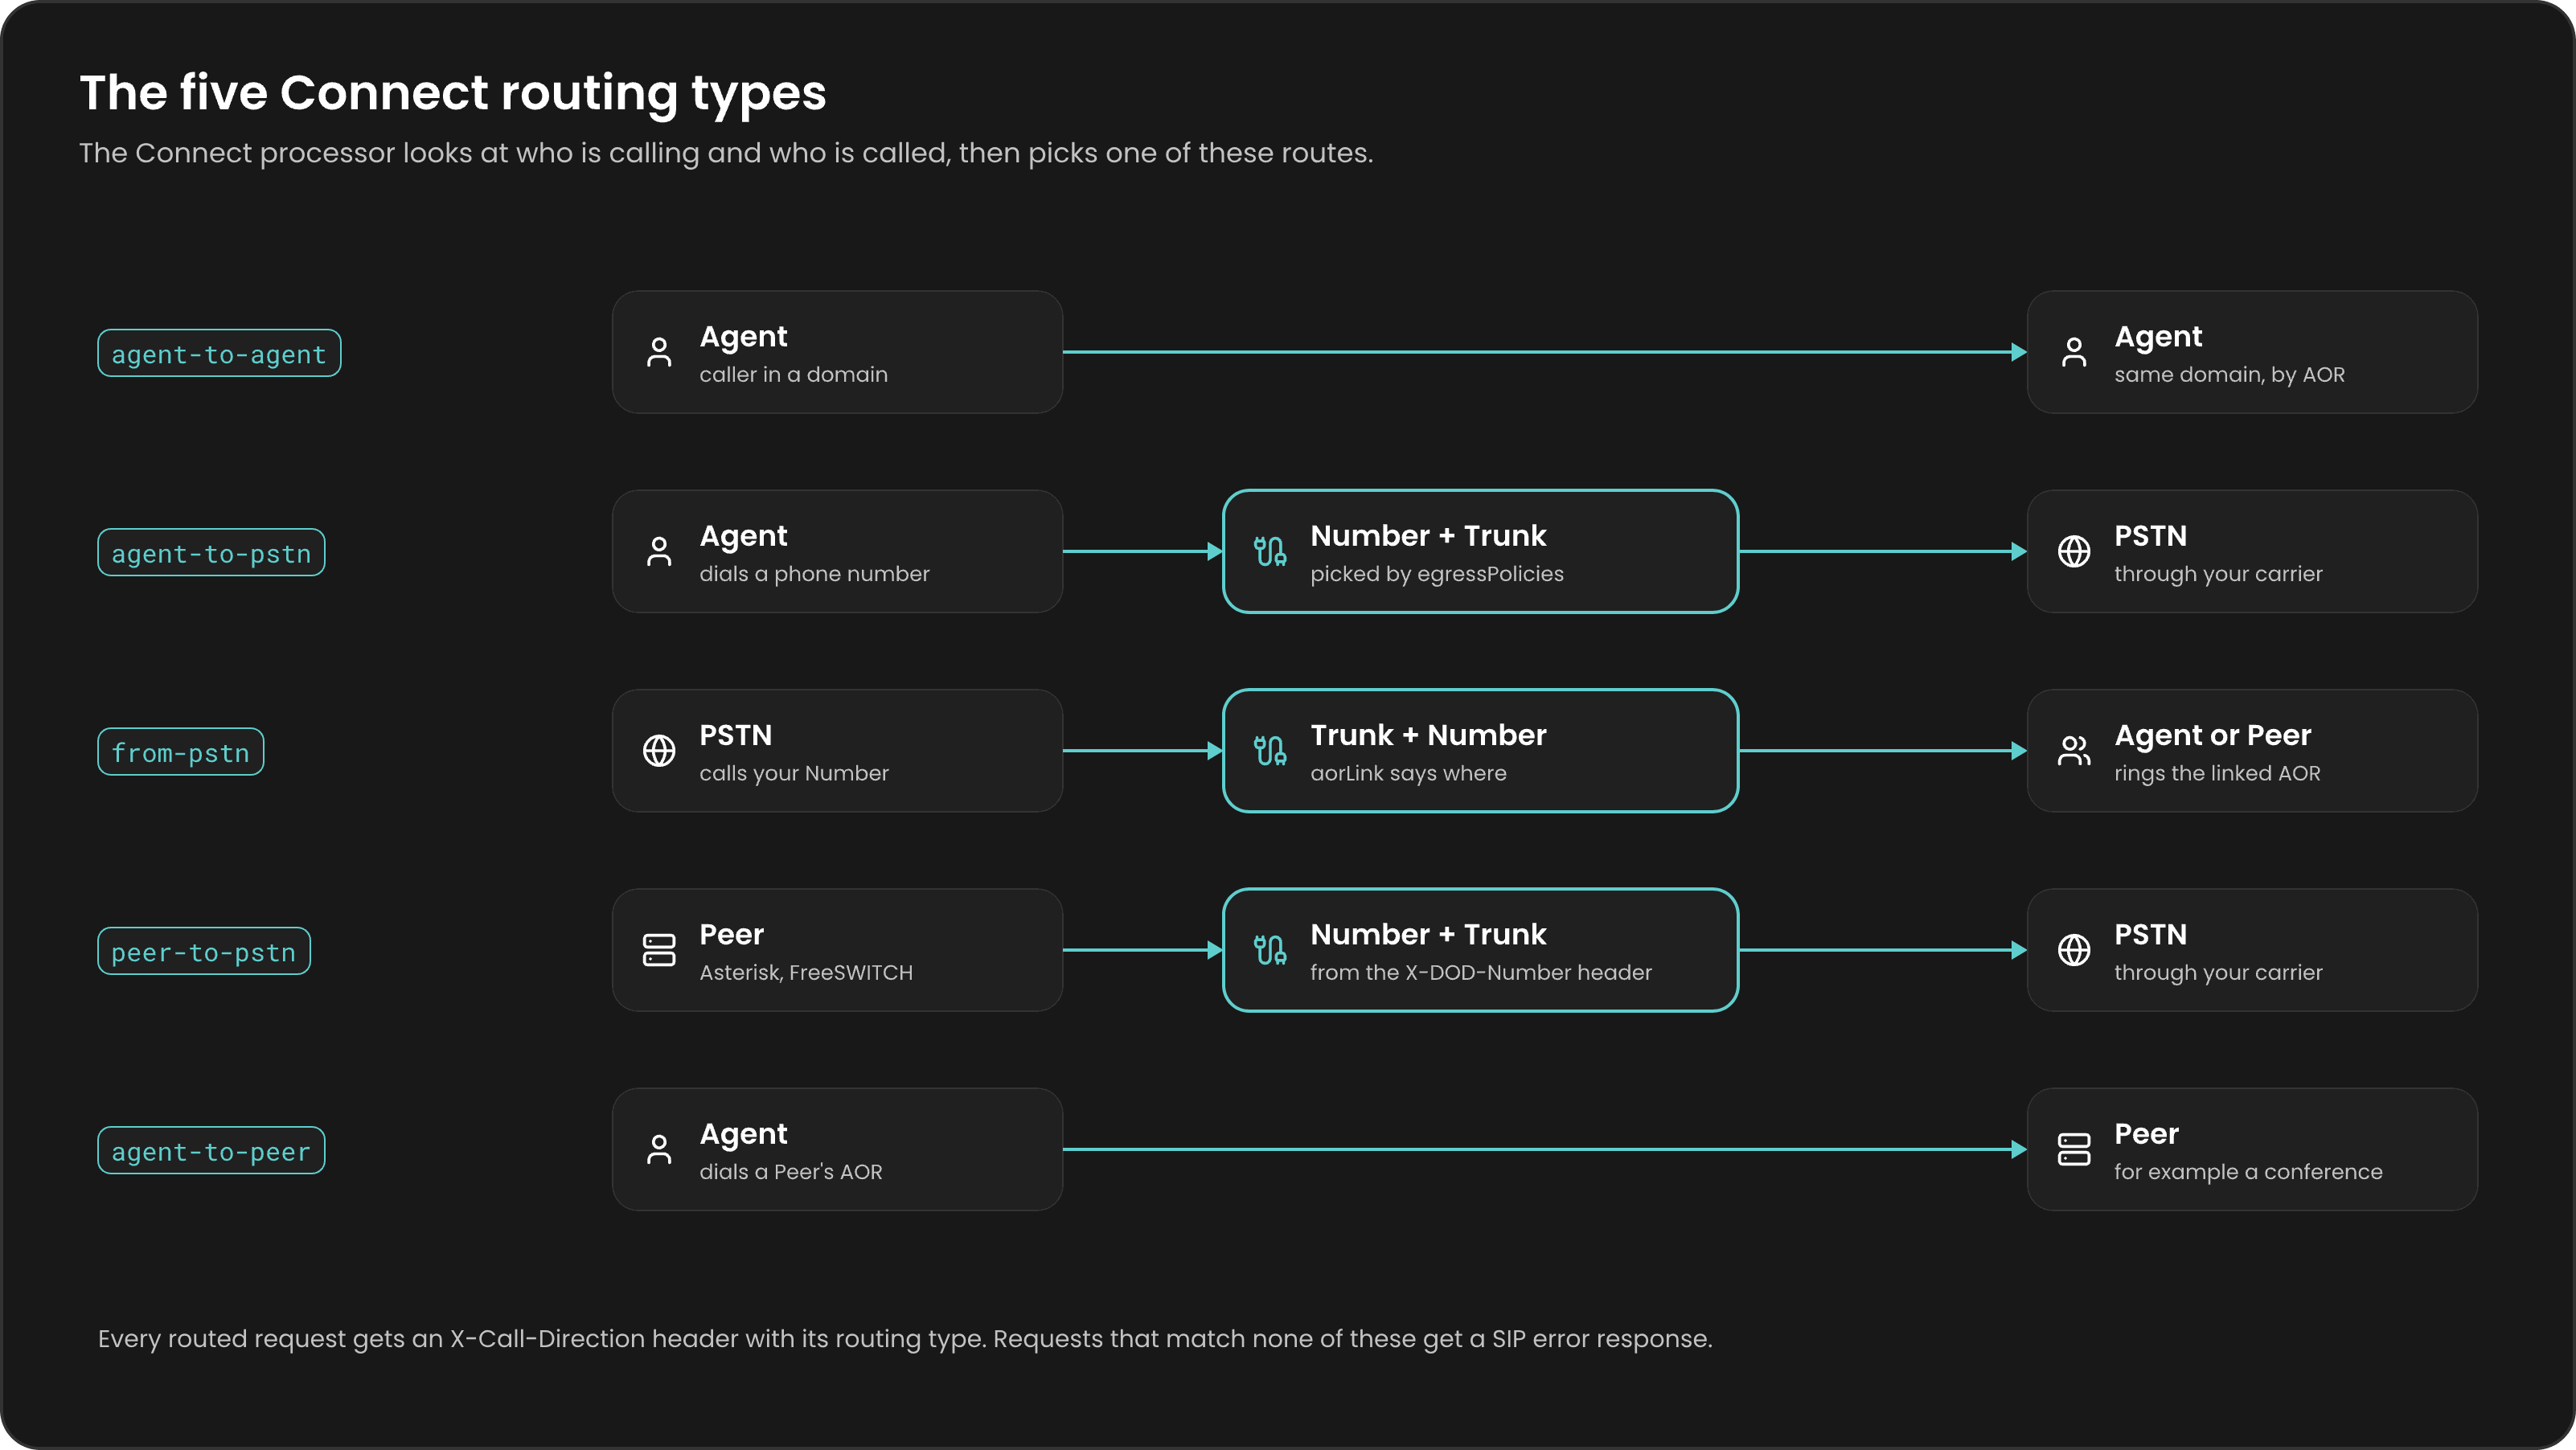Click the person icon in the 'dials a Peer's AOR' card
The image size is (2576, 1450).
point(659,1149)
